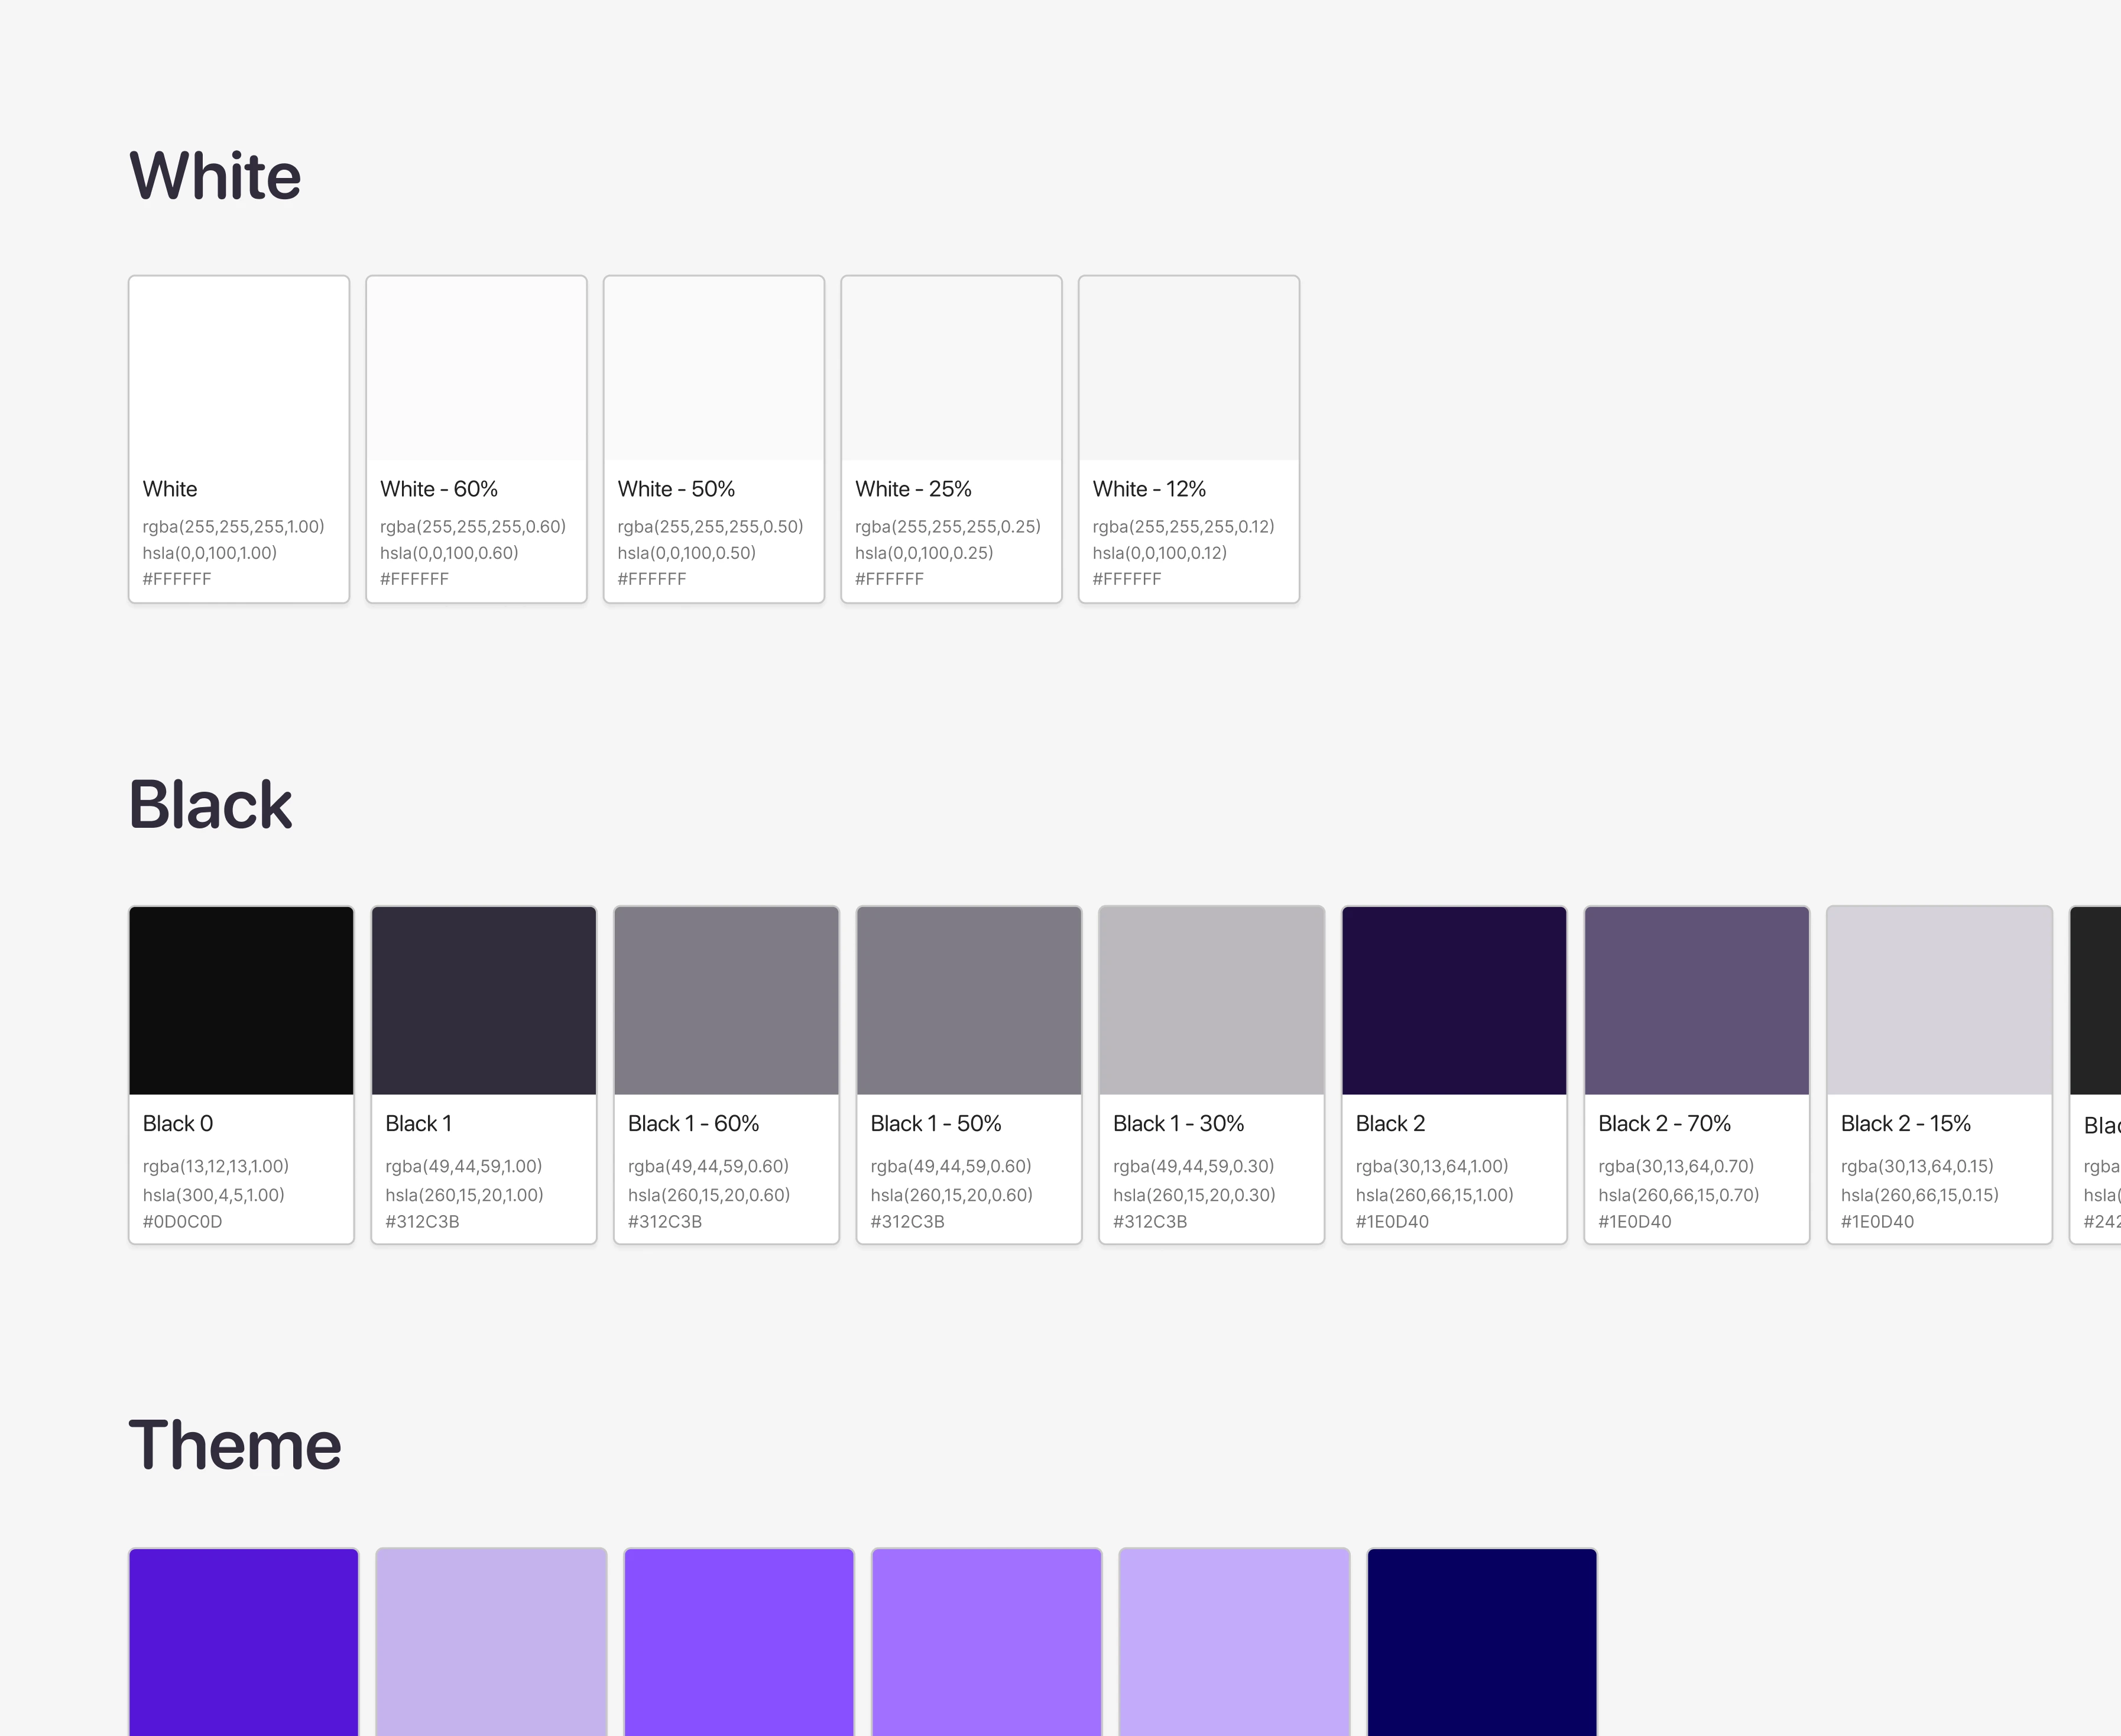
Task: Pick the Black 0 color swatch
Action: (x=241, y=1001)
